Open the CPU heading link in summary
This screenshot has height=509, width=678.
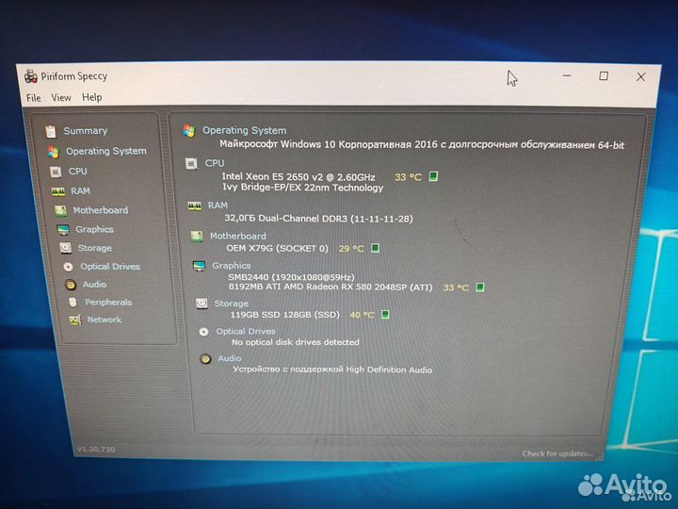coord(215,163)
